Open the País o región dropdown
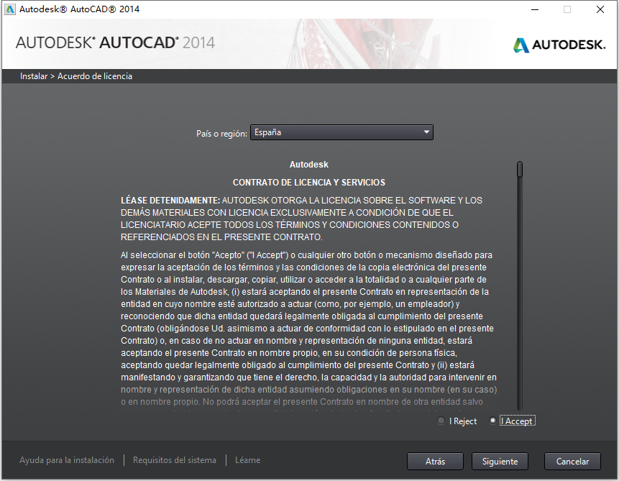This screenshot has width=619, height=481. [342, 132]
